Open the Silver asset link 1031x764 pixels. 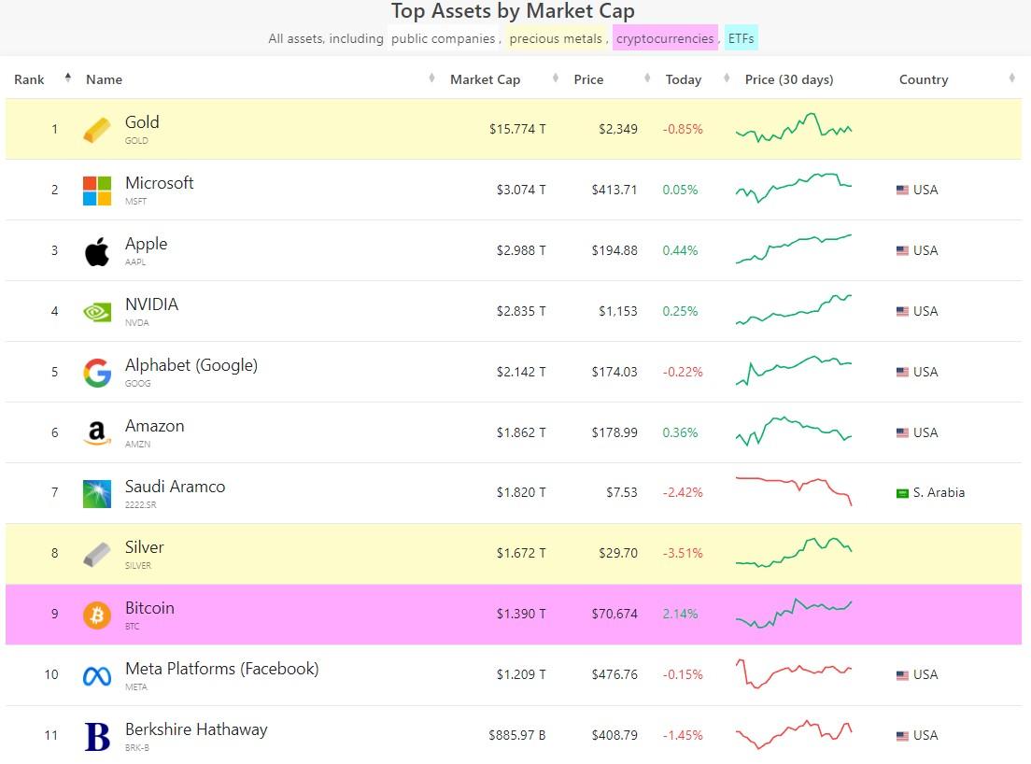click(144, 547)
